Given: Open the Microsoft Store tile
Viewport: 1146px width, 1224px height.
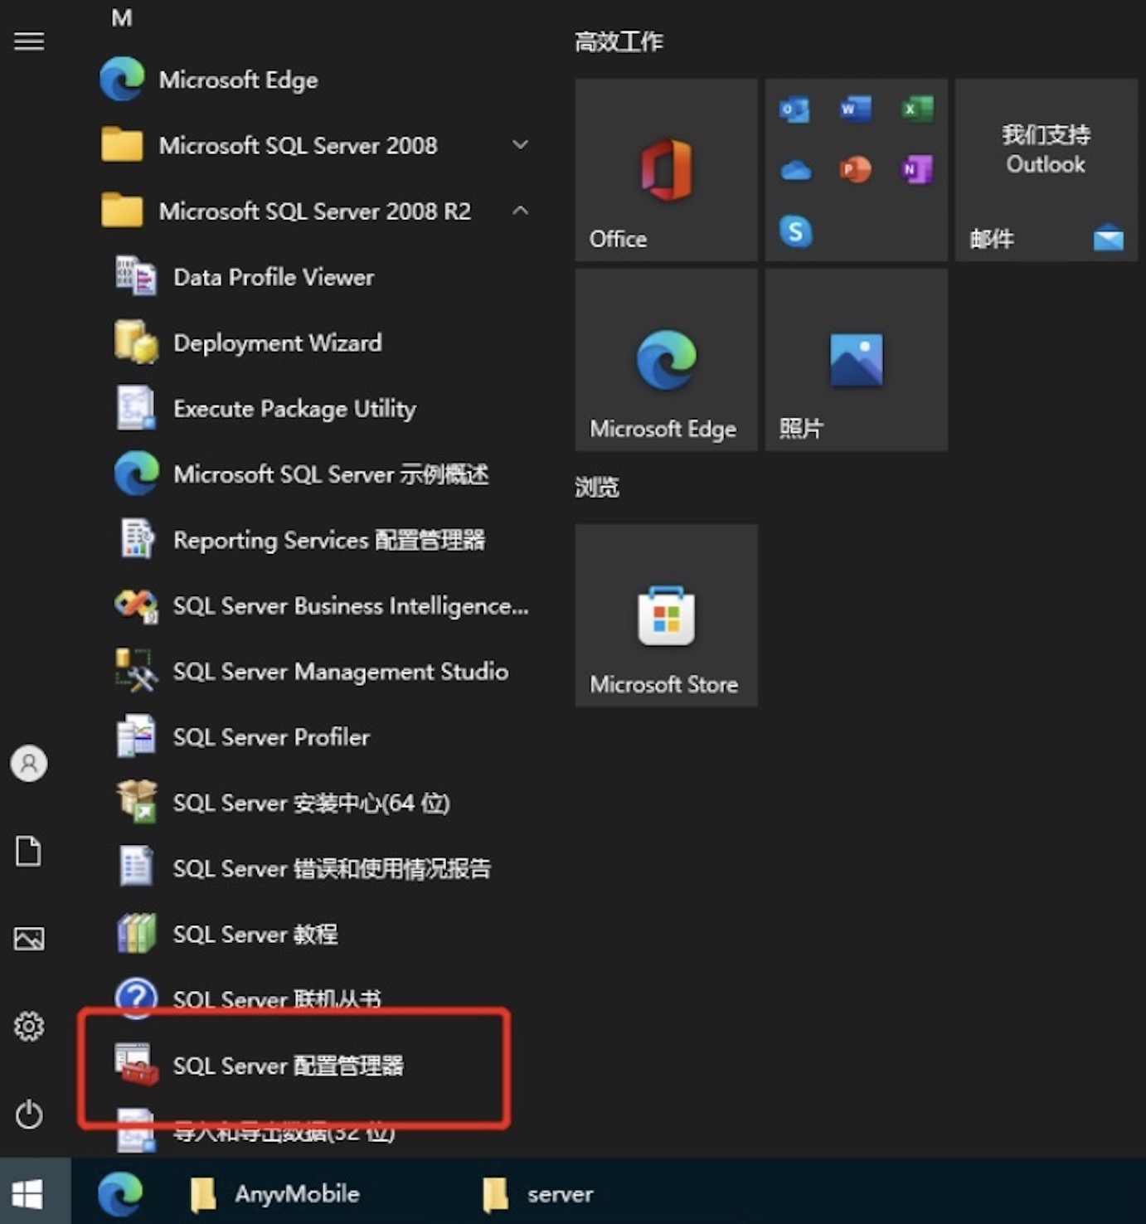Looking at the screenshot, I should point(666,615).
